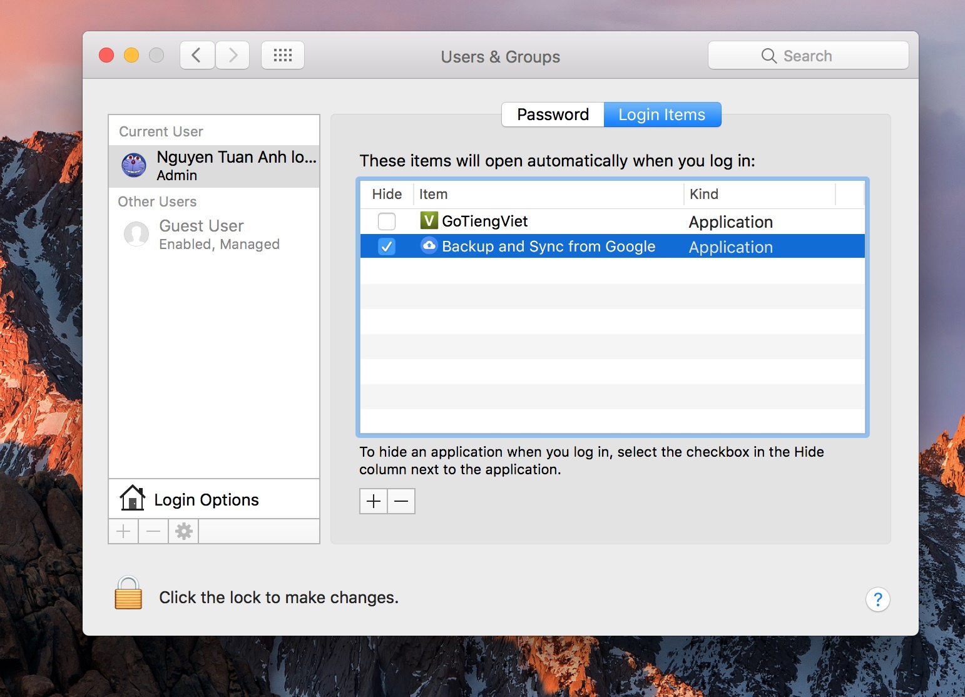This screenshot has width=965, height=697.
Task: Click the Search field
Action: point(808,56)
